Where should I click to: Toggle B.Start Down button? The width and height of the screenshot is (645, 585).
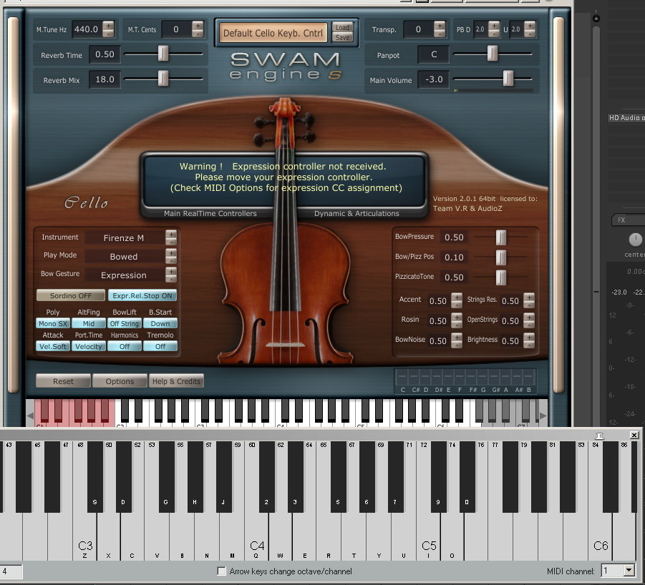[x=160, y=323]
